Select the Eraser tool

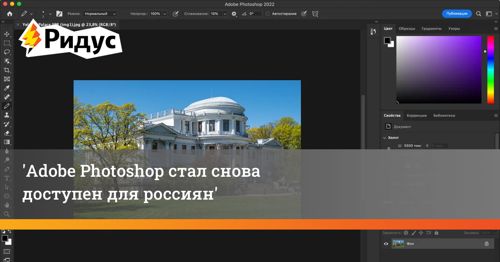point(7,133)
